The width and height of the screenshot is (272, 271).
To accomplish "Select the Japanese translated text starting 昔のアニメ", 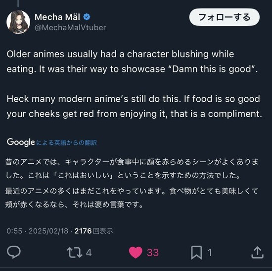I will [x=132, y=183].
